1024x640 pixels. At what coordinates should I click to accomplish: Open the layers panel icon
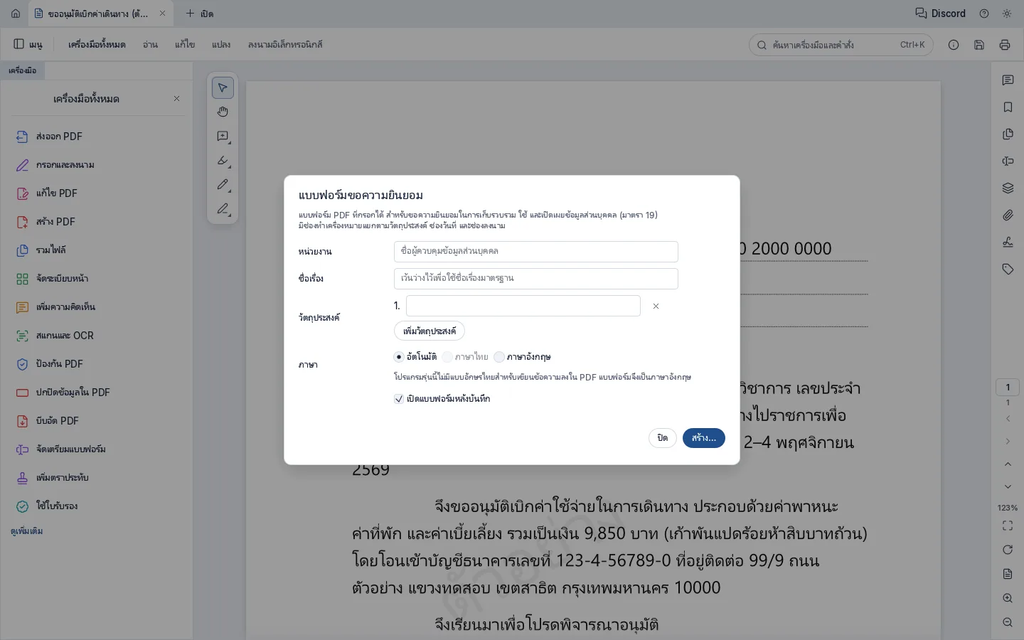[x=1008, y=188]
